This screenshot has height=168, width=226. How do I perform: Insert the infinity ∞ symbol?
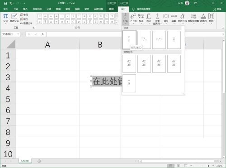pyautogui.click(x=45, y=16)
